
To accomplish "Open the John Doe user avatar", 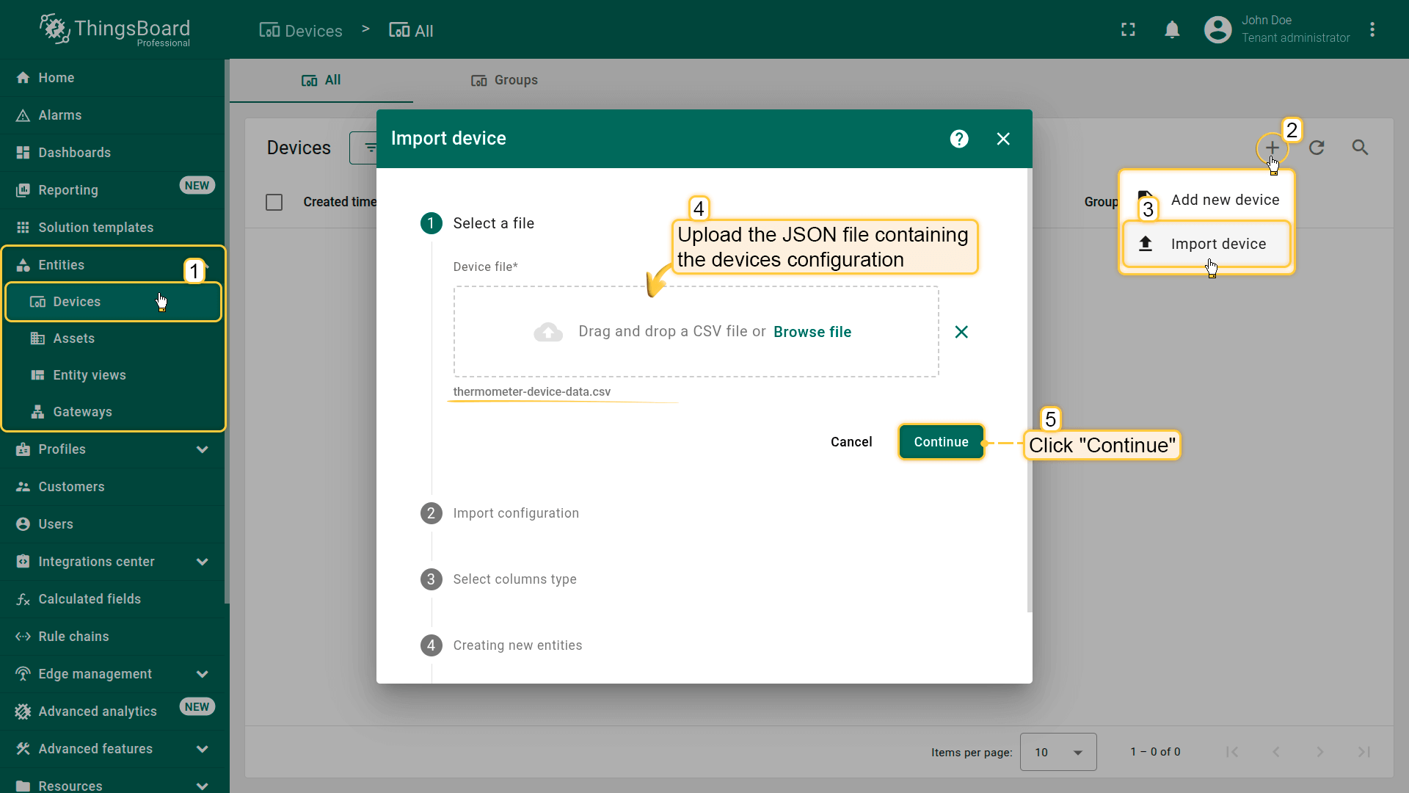I will [1217, 30].
